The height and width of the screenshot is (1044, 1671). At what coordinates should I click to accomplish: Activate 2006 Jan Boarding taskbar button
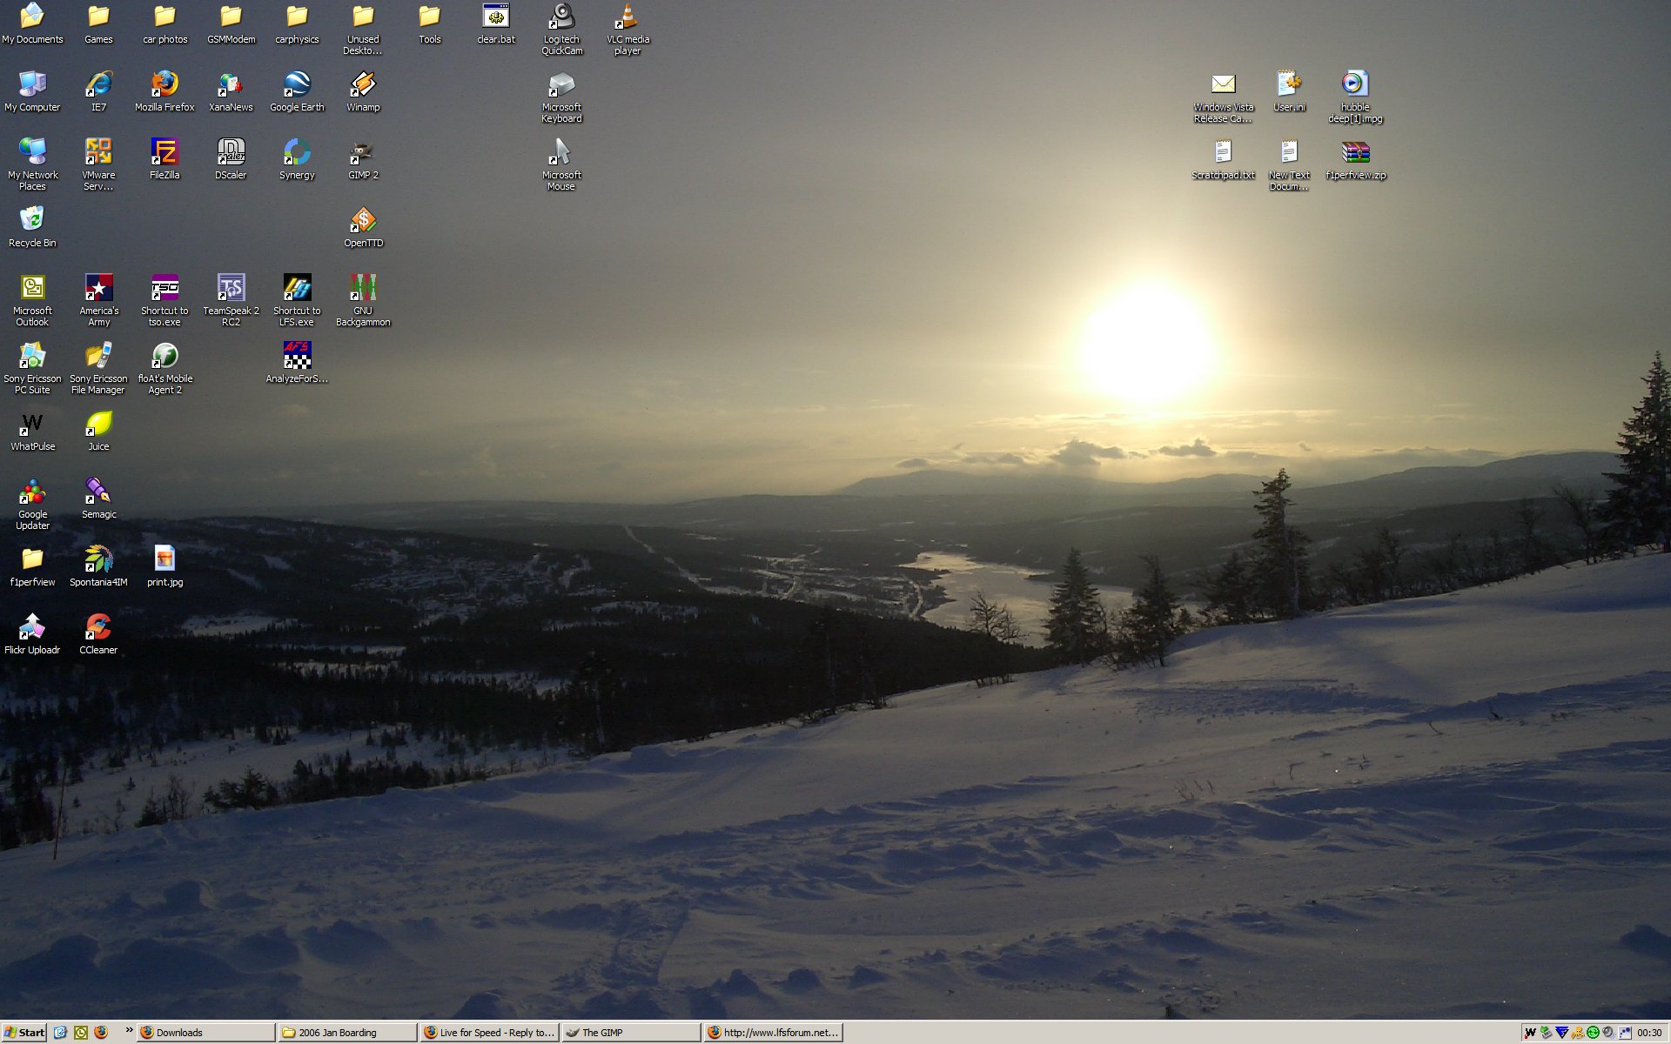click(x=346, y=1033)
